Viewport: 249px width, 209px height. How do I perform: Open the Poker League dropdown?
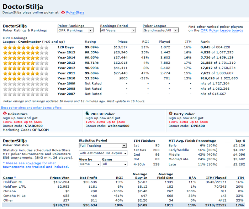pos(161,30)
